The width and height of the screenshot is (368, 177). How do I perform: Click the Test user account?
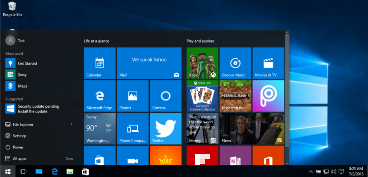pyautogui.click(x=15, y=41)
